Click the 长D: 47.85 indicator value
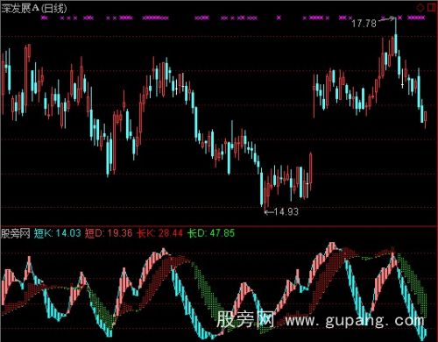The width and height of the screenshot is (438, 342). coord(211,233)
